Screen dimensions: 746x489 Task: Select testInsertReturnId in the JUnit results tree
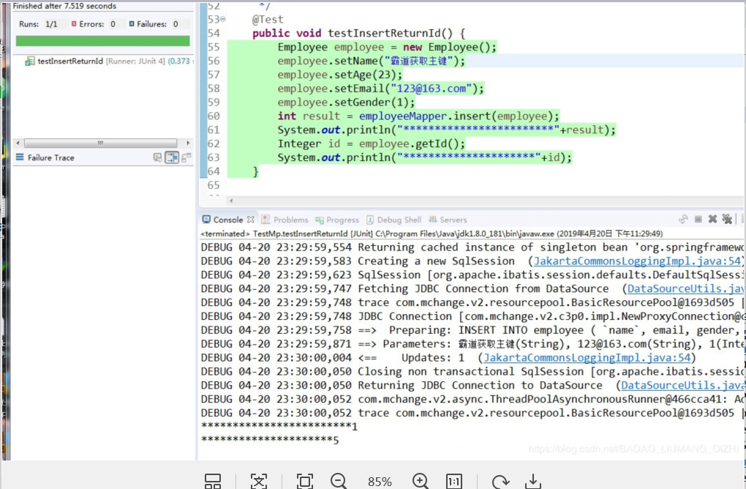pyautogui.click(x=70, y=61)
